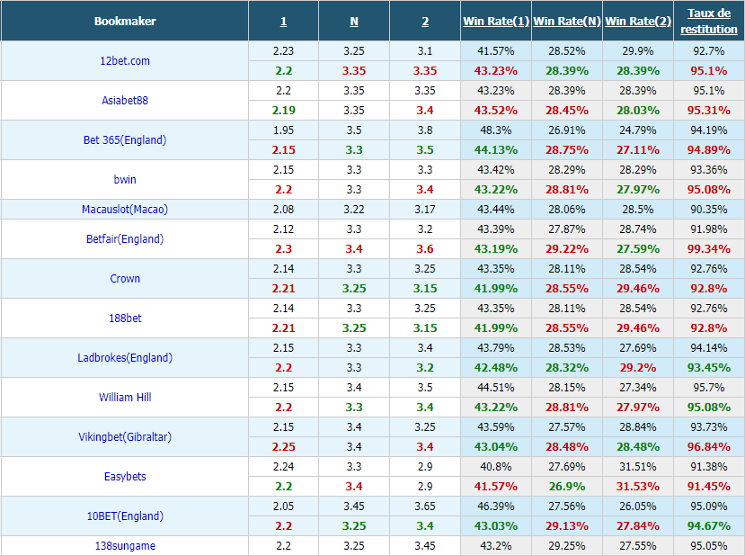The image size is (745, 556).
Task: Select 10BET opening away odds 3.65
Action: click(425, 506)
